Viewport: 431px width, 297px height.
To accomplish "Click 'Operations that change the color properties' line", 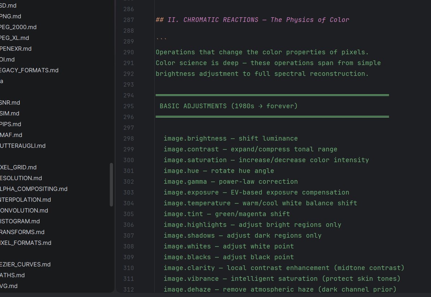I will pyautogui.click(x=262, y=52).
